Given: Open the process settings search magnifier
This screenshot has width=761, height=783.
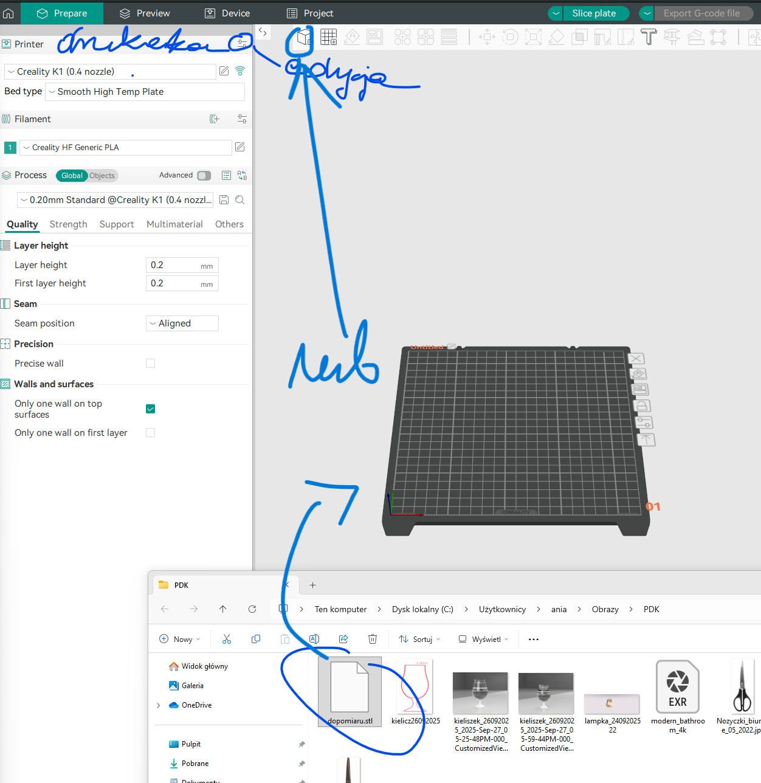Looking at the screenshot, I should pos(240,200).
